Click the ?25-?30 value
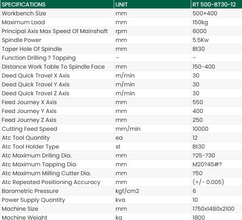Image resolution: width=242 pixels, height=220 pixels. (204, 155)
